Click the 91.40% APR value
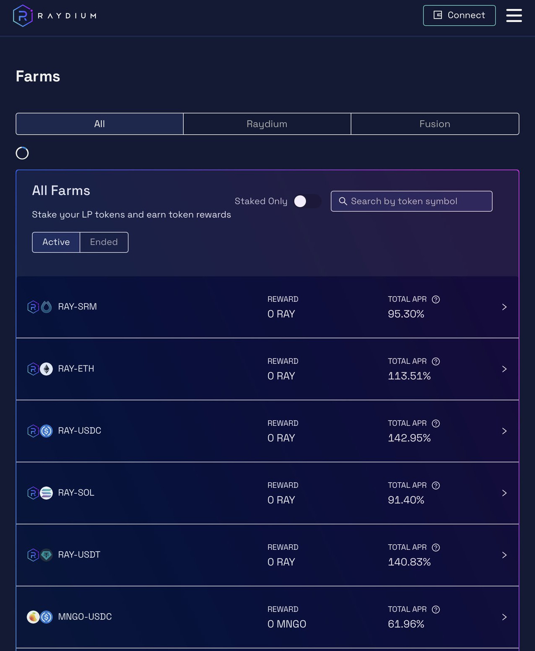This screenshot has height=651, width=535. (x=406, y=500)
